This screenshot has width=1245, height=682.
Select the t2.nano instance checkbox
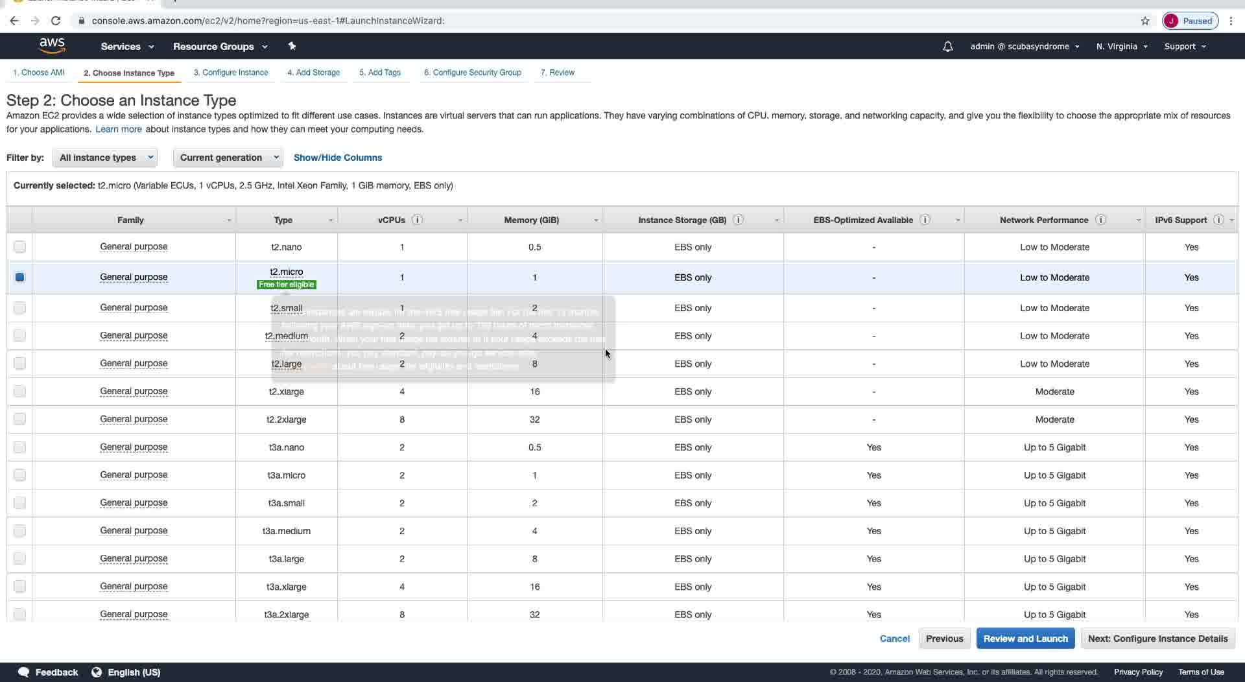[19, 247]
